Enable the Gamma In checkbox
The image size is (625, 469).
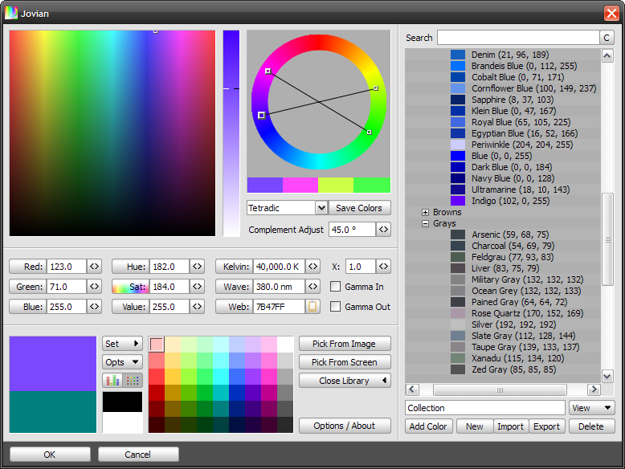(335, 287)
